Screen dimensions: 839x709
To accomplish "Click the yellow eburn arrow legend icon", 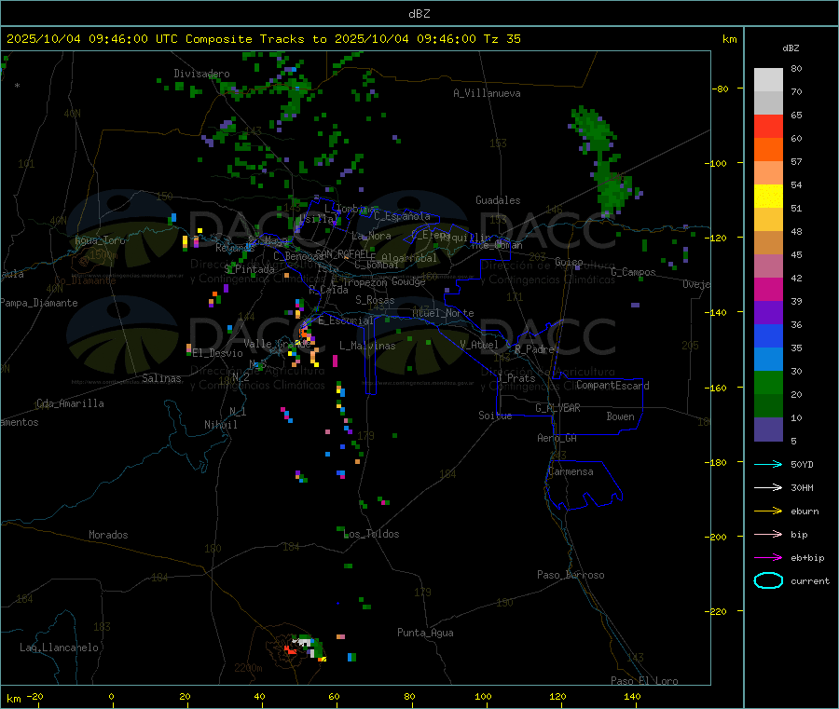I will point(768,511).
